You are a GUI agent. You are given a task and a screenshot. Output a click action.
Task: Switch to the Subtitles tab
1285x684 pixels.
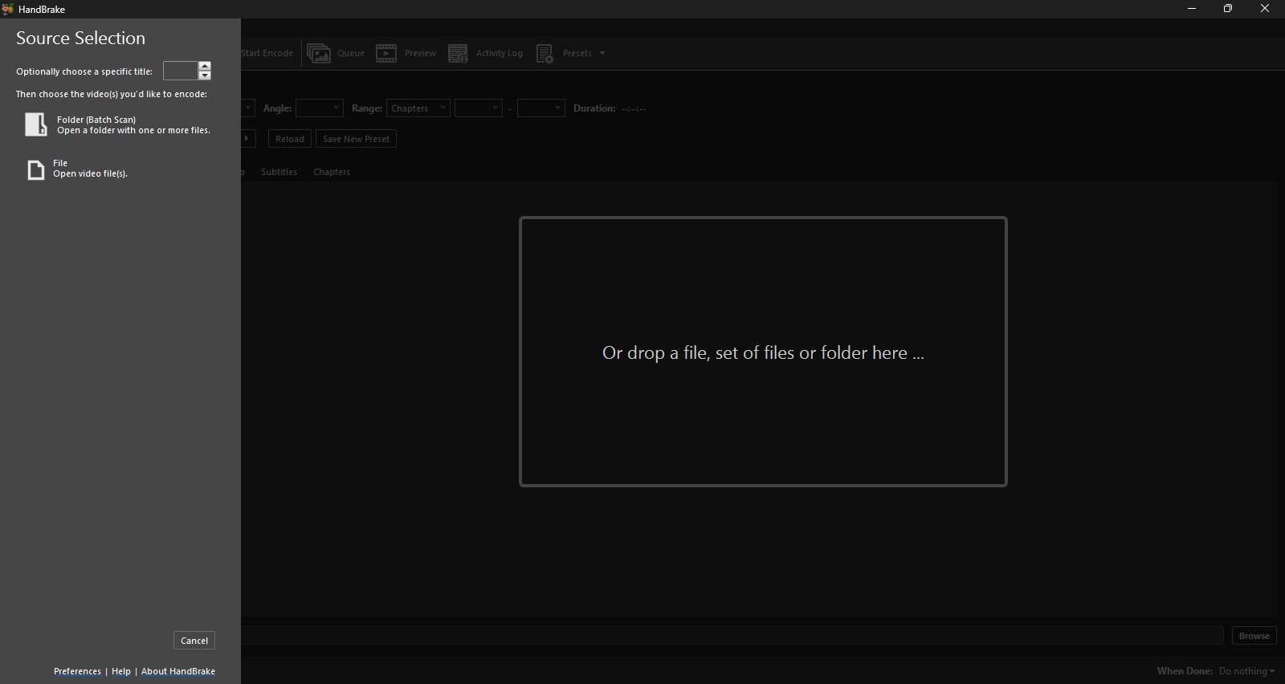[279, 172]
